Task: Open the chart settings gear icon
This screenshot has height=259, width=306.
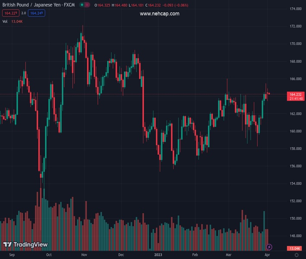Action: pos(297,255)
